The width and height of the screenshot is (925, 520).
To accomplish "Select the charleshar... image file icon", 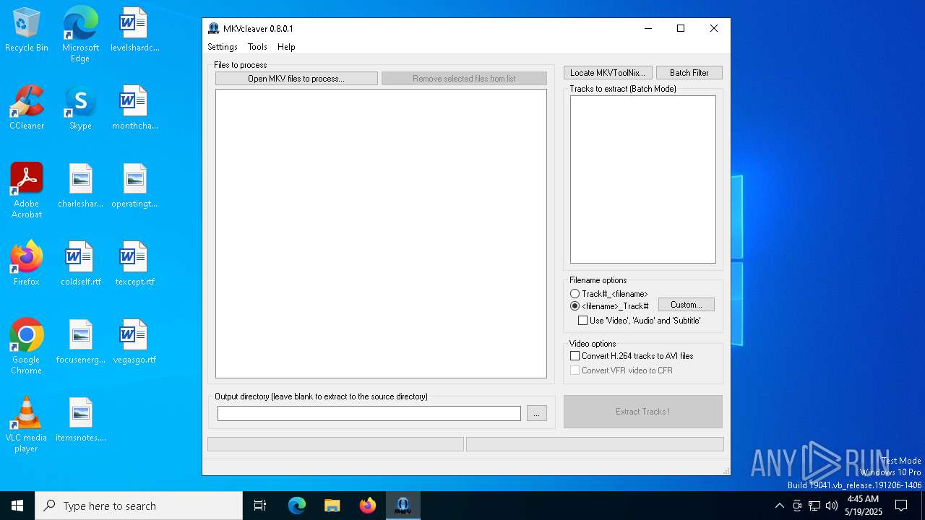I will tap(80, 186).
